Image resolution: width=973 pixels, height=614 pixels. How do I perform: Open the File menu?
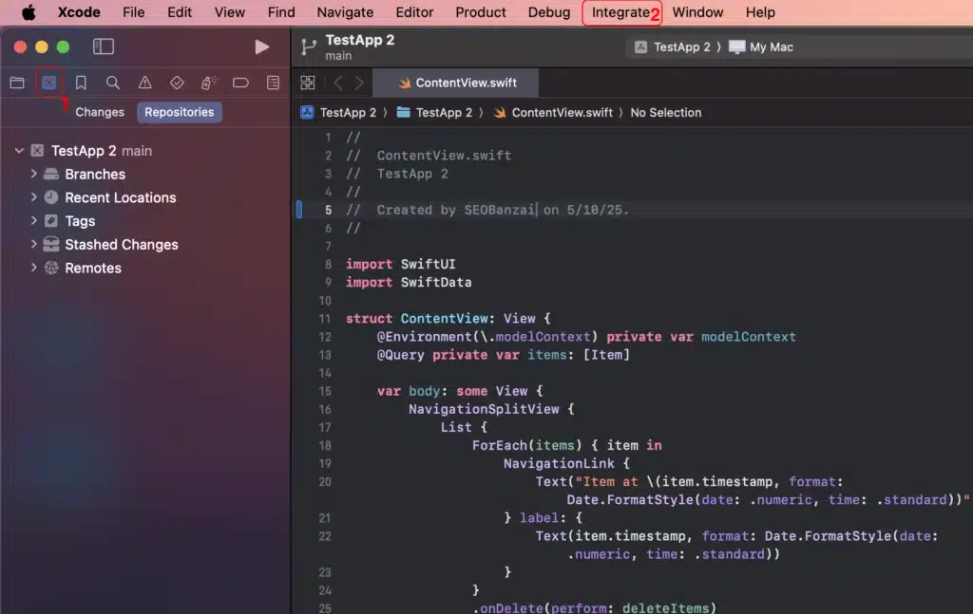coord(133,12)
